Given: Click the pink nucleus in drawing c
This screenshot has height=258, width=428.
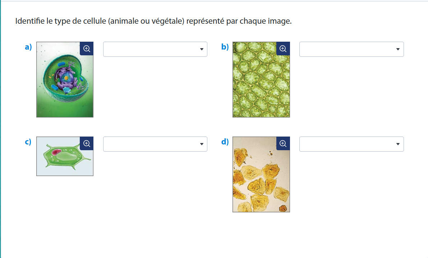Looking at the screenshot, I should pos(57,152).
